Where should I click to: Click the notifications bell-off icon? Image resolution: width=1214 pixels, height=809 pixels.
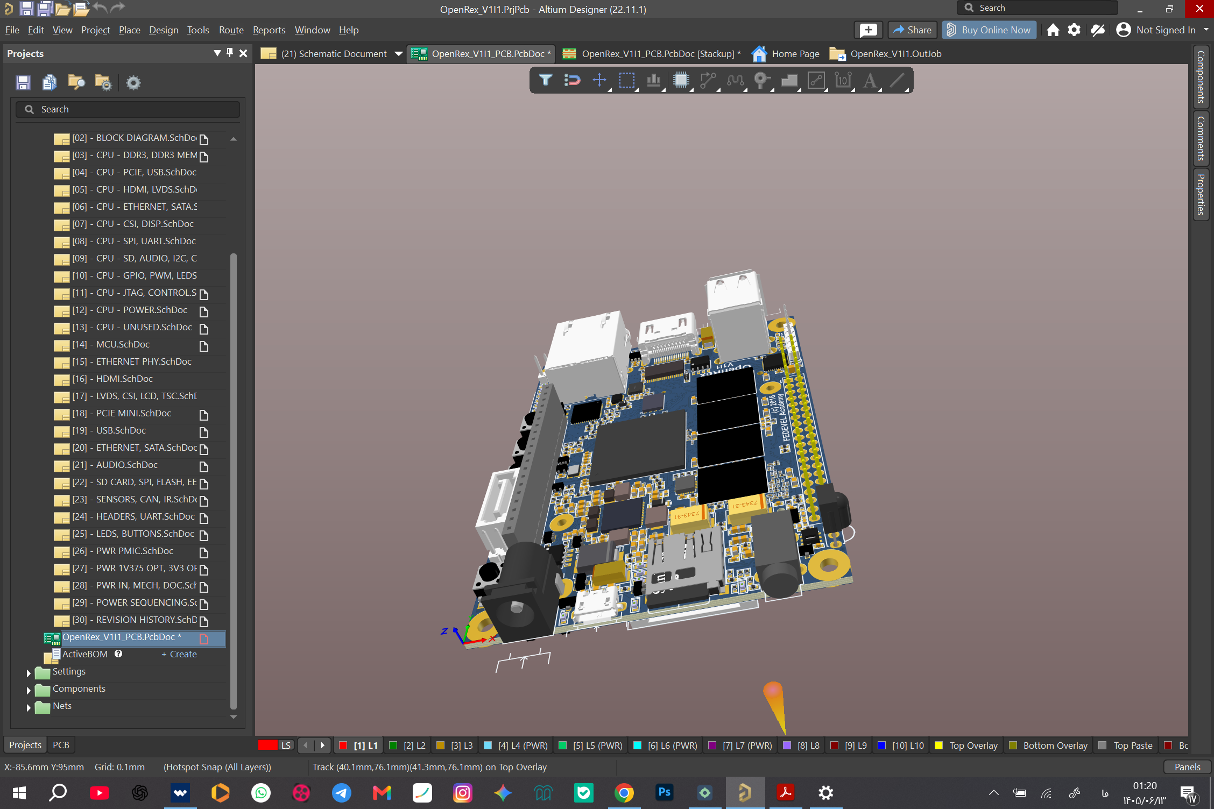click(x=1098, y=30)
